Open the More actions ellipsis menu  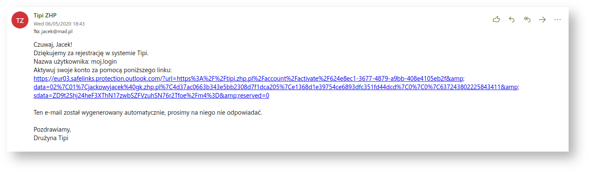point(558,20)
